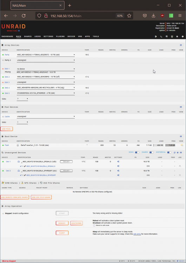186x263 pixels.
Task: Open the Shares tab
Action: point(28,36)
